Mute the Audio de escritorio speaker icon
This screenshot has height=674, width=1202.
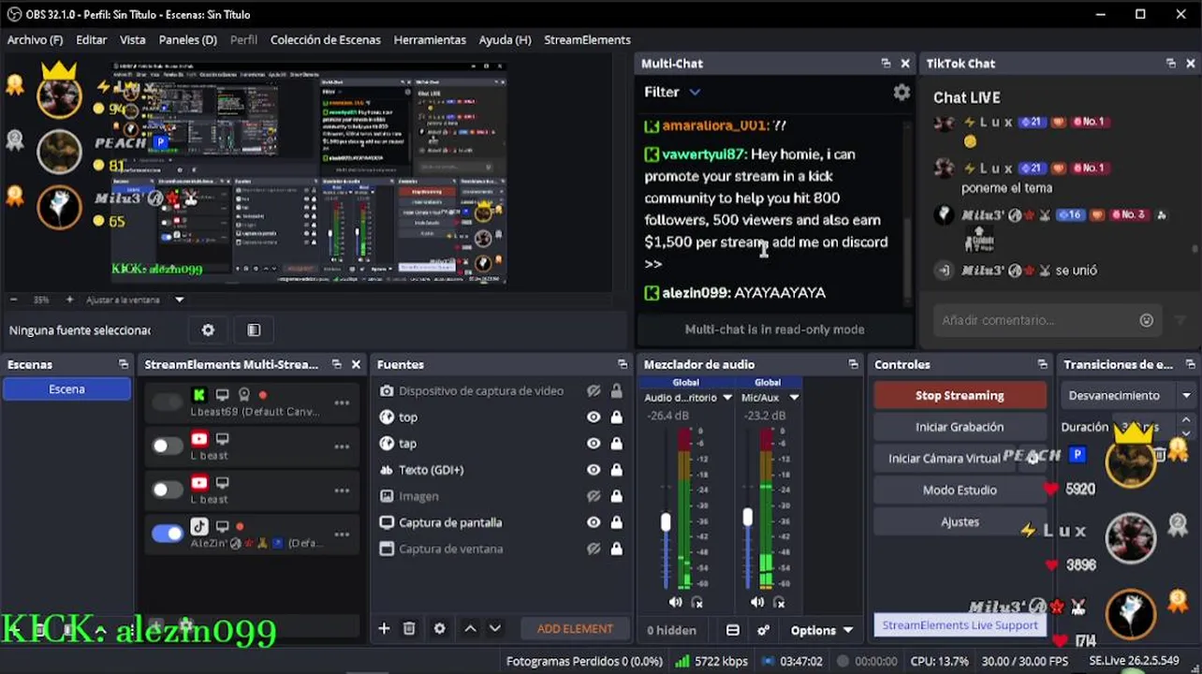coord(675,602)
